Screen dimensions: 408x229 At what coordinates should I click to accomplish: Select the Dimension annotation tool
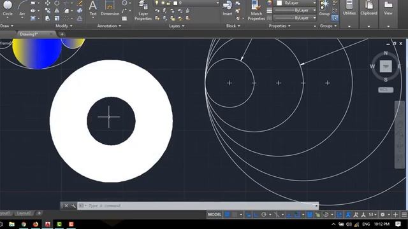110,8
